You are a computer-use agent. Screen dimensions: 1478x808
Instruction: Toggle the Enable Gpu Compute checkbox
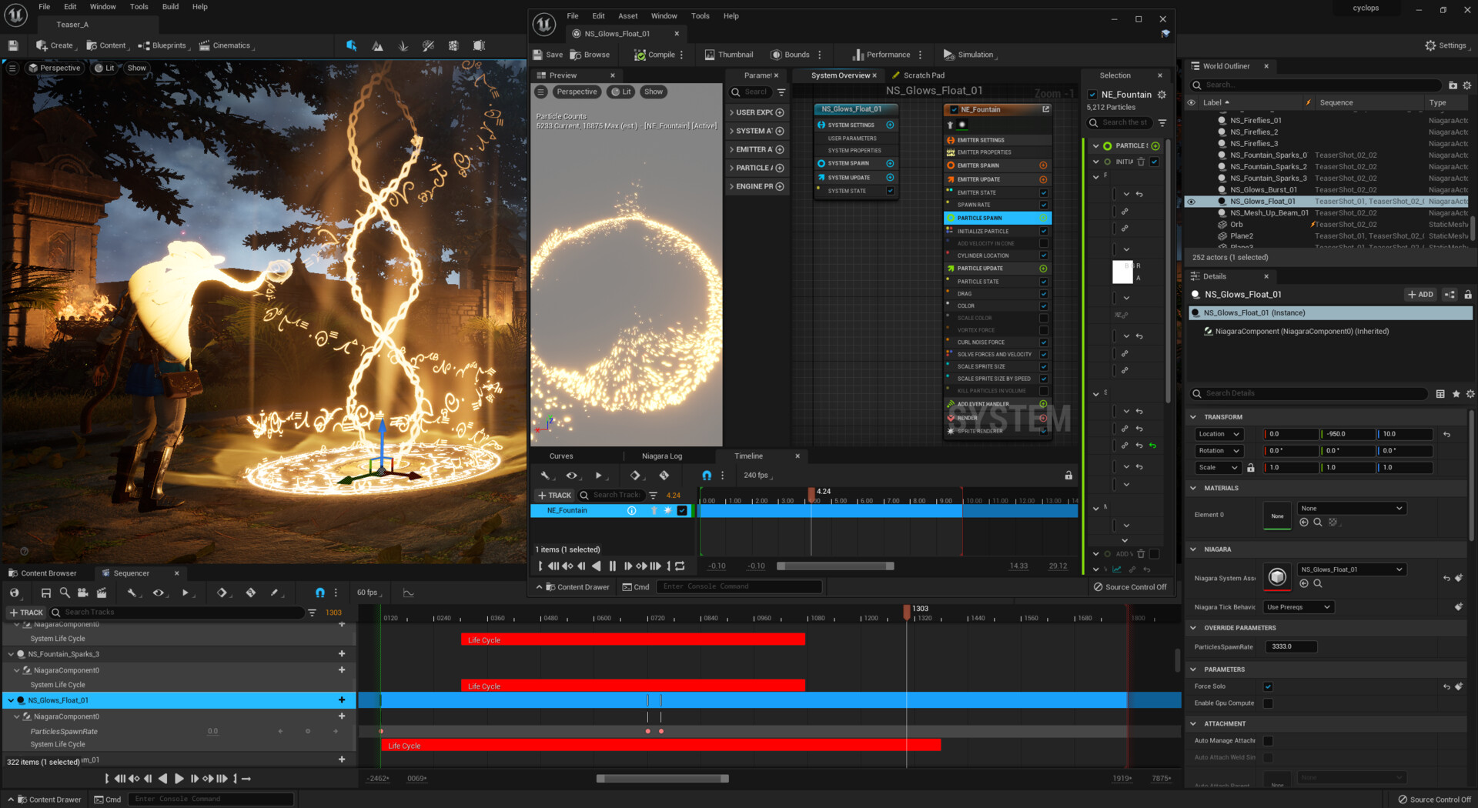click(1268, 703)
